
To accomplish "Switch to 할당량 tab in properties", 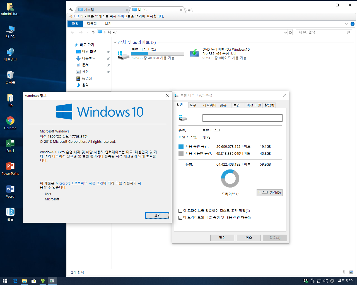I will [269, 105].
